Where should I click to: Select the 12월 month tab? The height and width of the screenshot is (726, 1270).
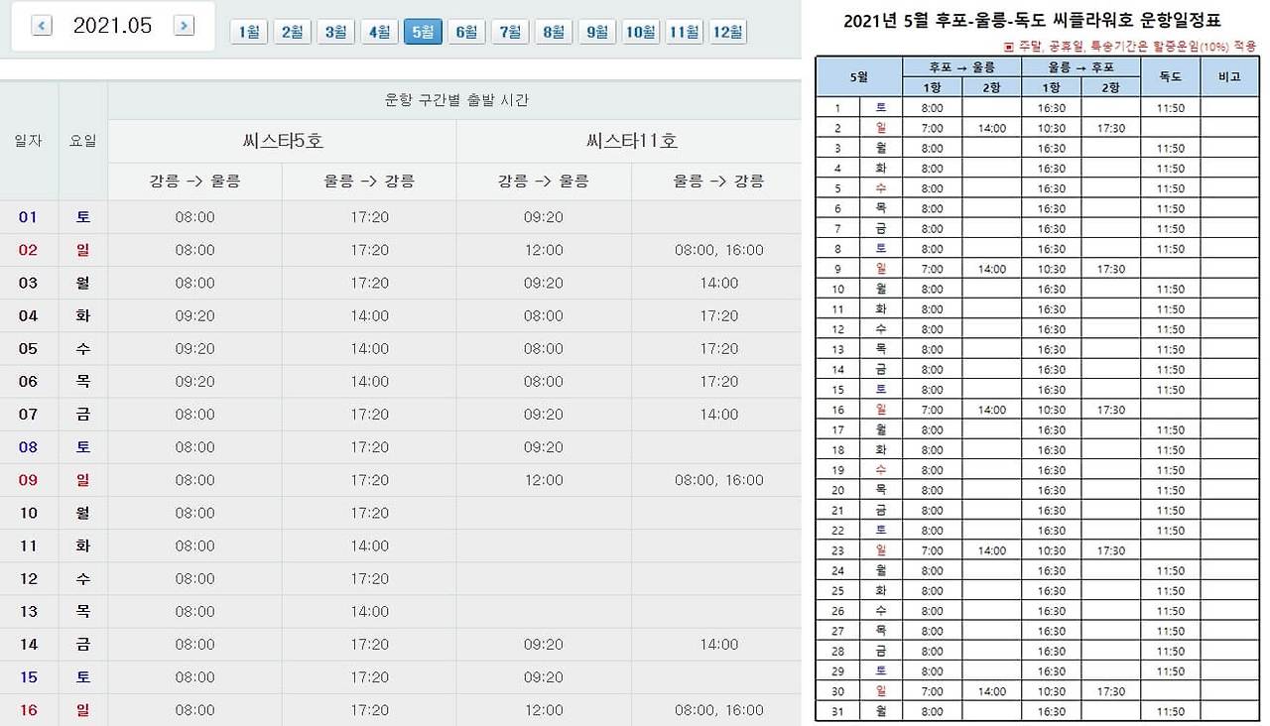pyautogui.click(x=728, y=32)
